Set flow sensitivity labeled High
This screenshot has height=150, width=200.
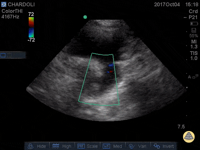coord(62,146)
